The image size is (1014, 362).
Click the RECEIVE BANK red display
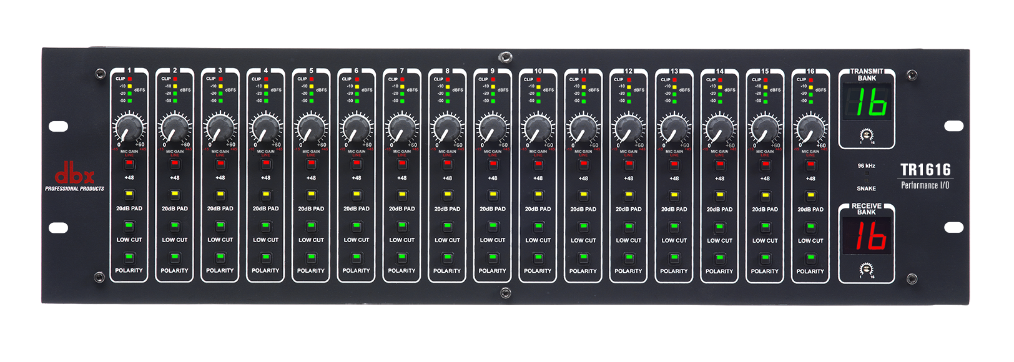[867, 236]
